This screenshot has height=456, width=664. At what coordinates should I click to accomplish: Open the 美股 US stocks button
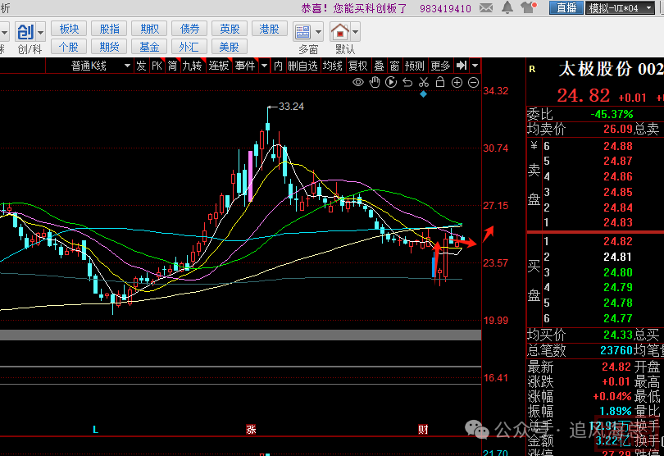(230, 47)
